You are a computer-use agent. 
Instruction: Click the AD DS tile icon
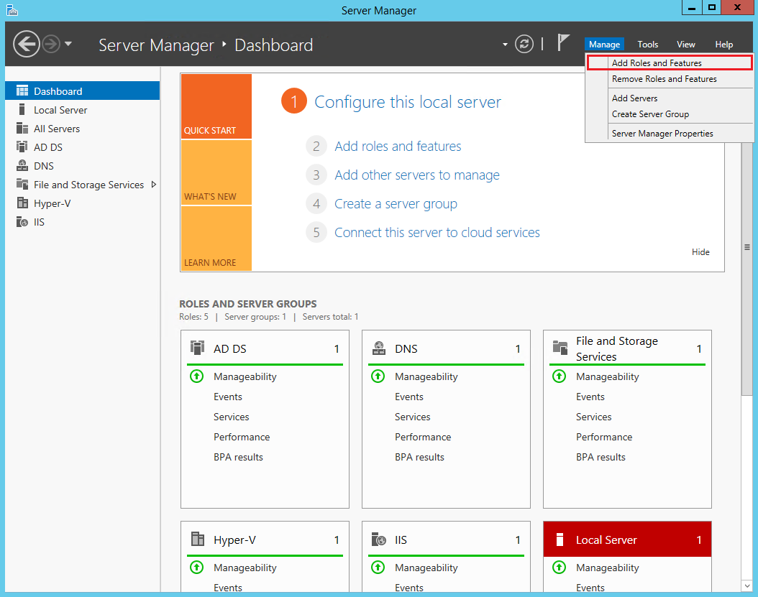click(x=197, y=348)
